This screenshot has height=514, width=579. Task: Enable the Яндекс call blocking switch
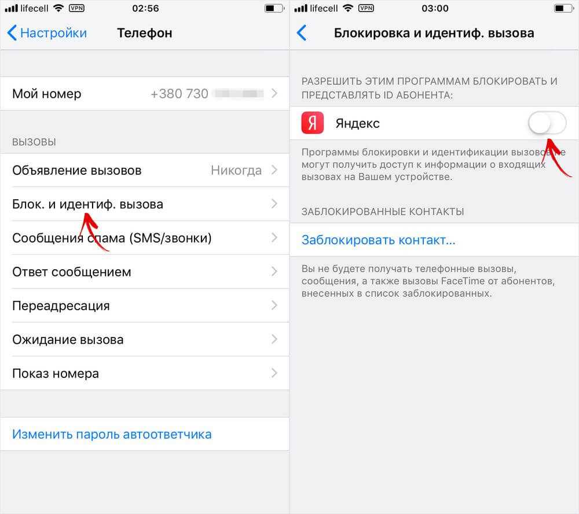[547, 123]
